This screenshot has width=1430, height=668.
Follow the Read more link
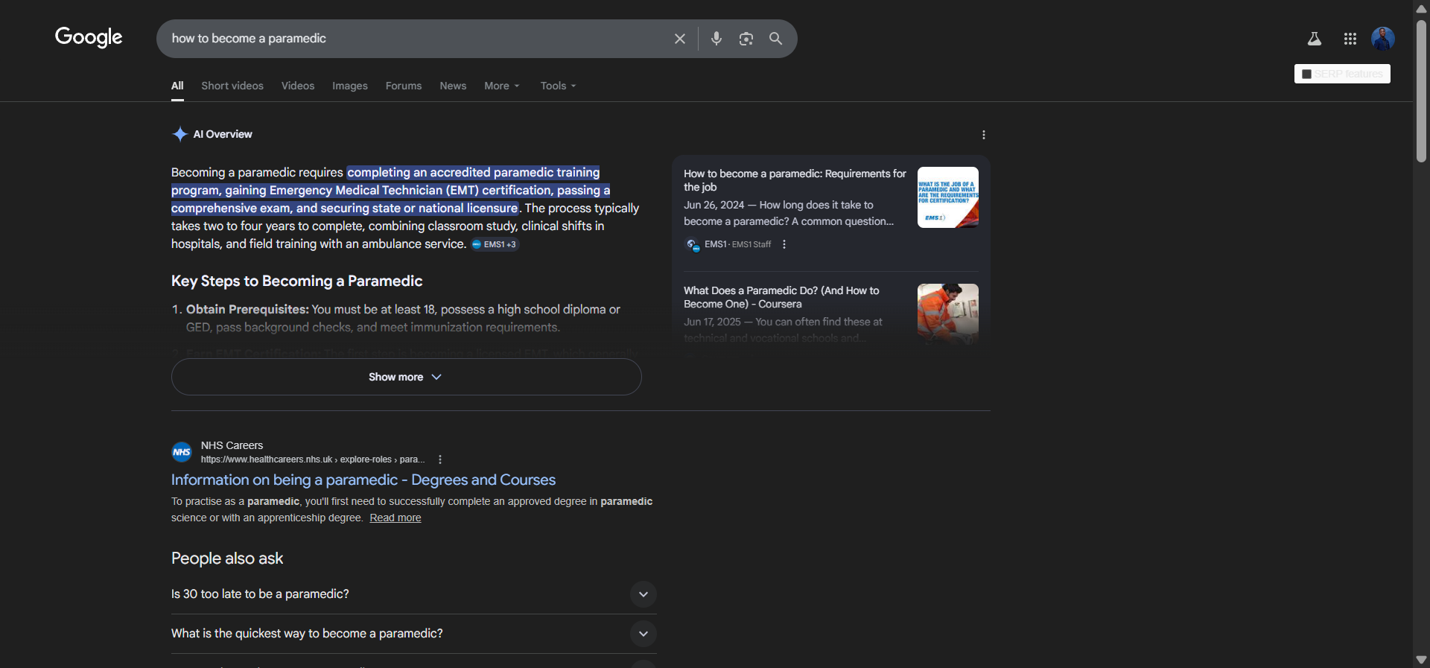[x=395, y=518]
